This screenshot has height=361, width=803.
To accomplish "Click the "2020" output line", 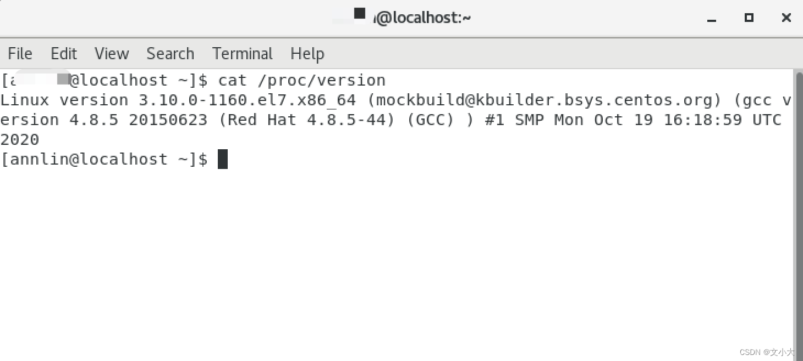I will (x=20, y=139).
